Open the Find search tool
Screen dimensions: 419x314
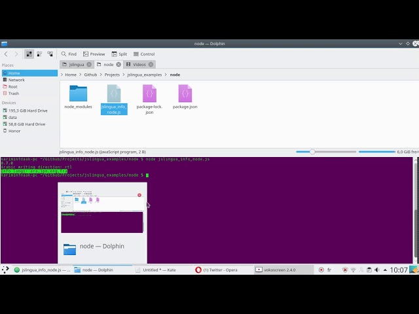point(69,54)
